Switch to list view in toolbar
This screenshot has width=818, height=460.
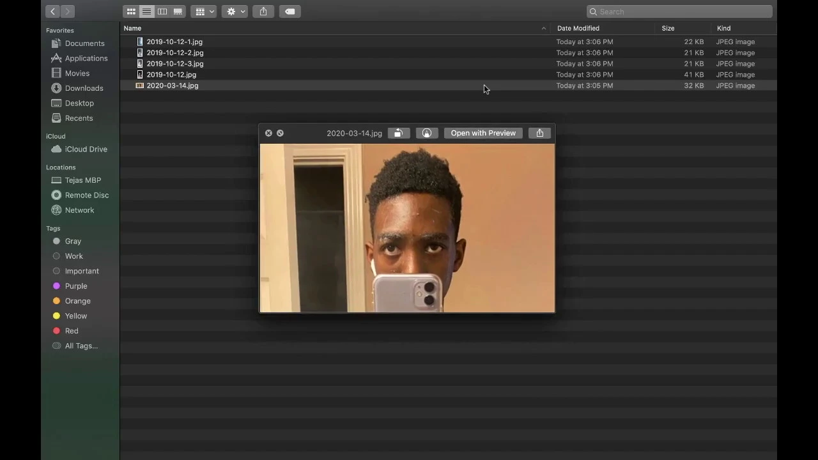[146, 11]
